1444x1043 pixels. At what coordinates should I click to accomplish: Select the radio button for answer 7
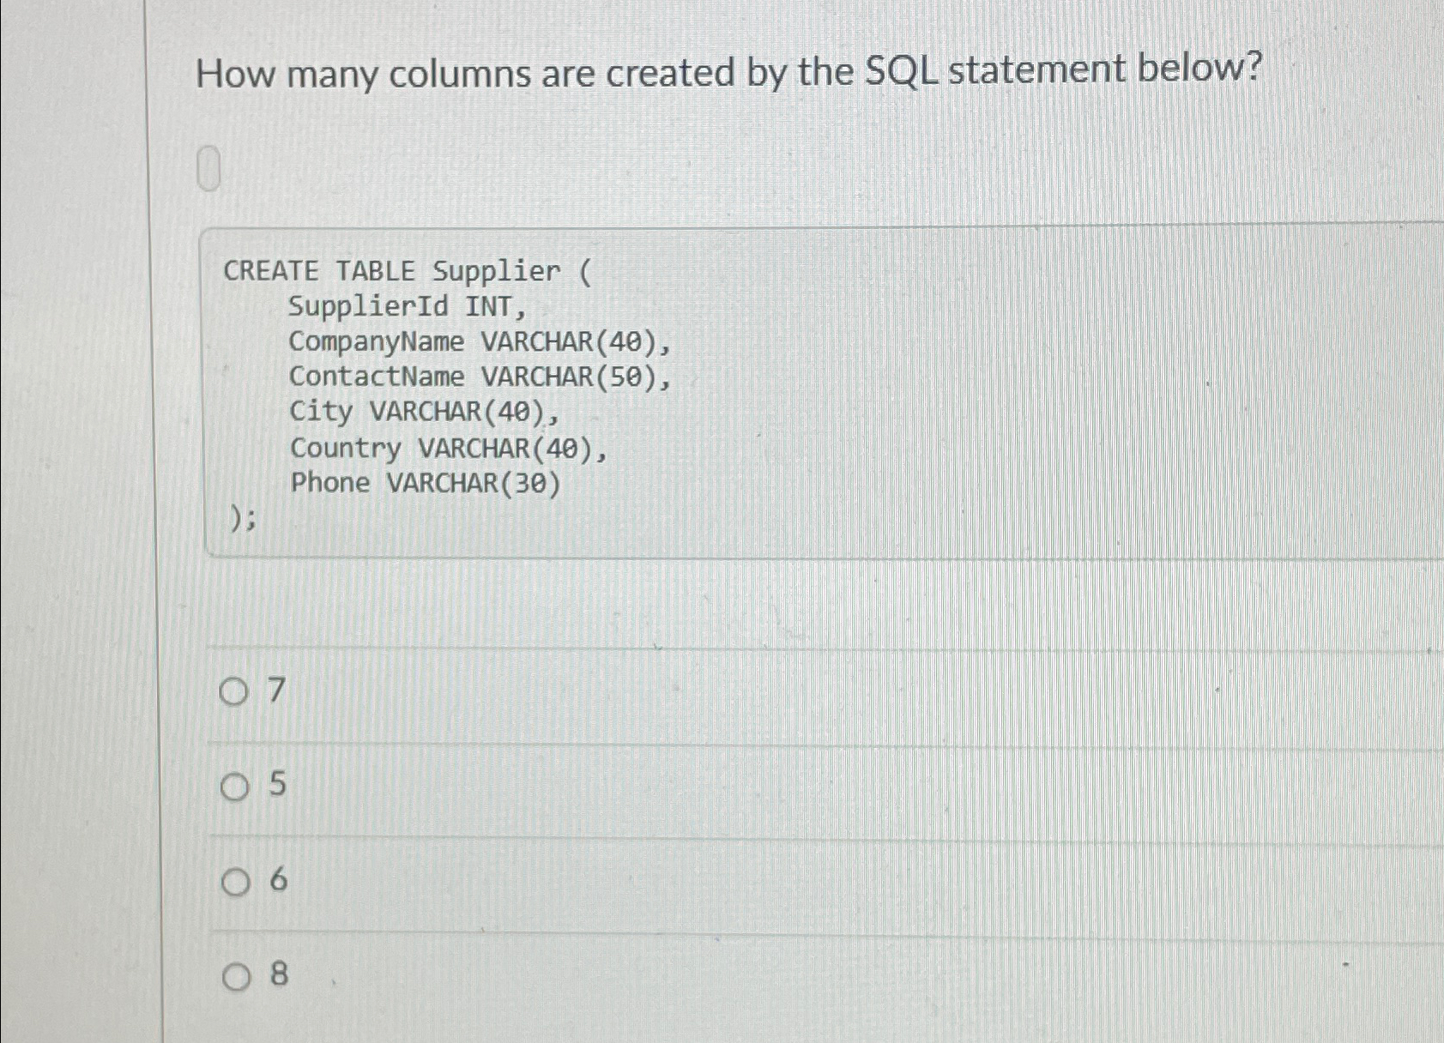[x=235, y=691]
